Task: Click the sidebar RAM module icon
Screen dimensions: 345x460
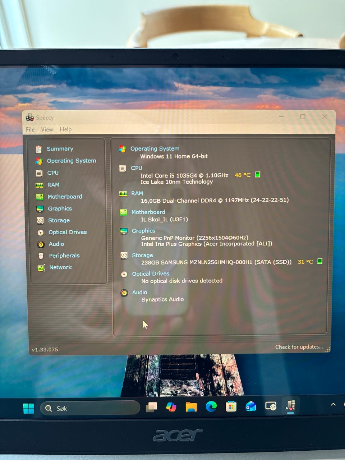Action: click(x=39, y=185)
